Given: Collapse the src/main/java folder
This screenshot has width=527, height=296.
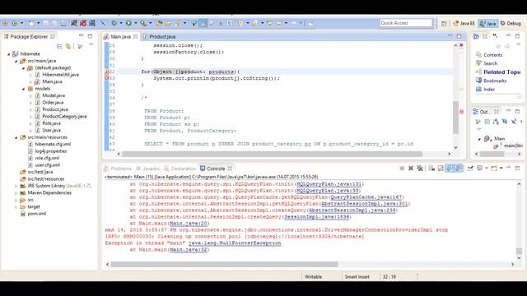Looking at the screenshot, I should coord(16,61).
